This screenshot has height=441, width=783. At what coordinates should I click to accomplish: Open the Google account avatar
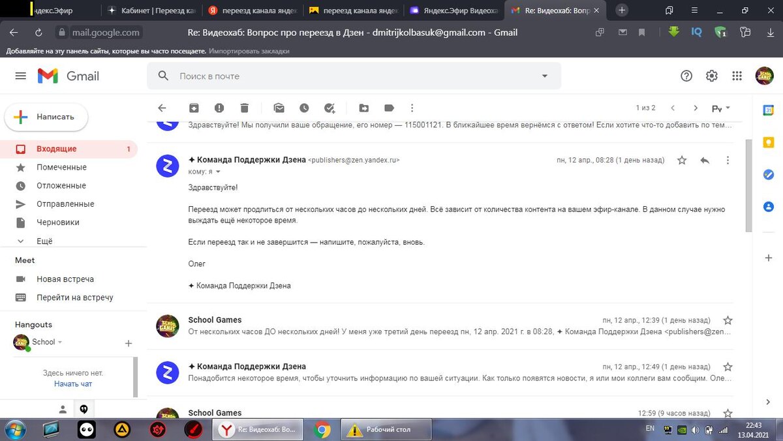(x=764, y=76)
